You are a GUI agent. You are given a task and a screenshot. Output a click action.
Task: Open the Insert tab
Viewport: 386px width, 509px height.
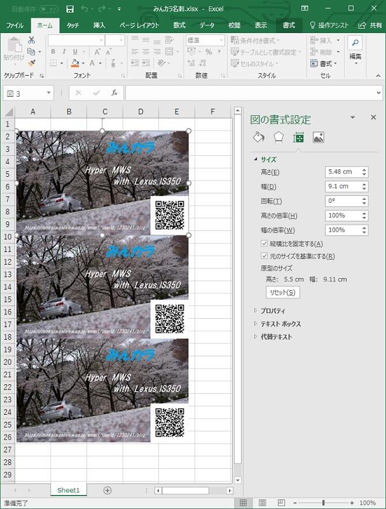(99, 25)
